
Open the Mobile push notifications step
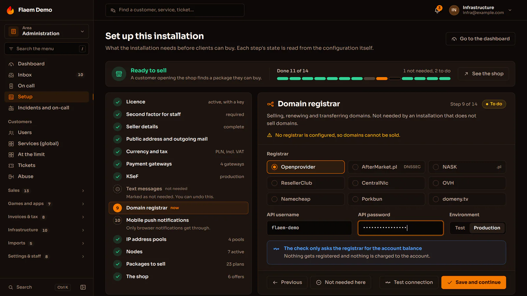179,224
